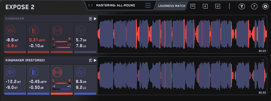Viewport: 271px width, 101px height.
Task: Click the F icon on Kingmaker track
Action: 90,19
